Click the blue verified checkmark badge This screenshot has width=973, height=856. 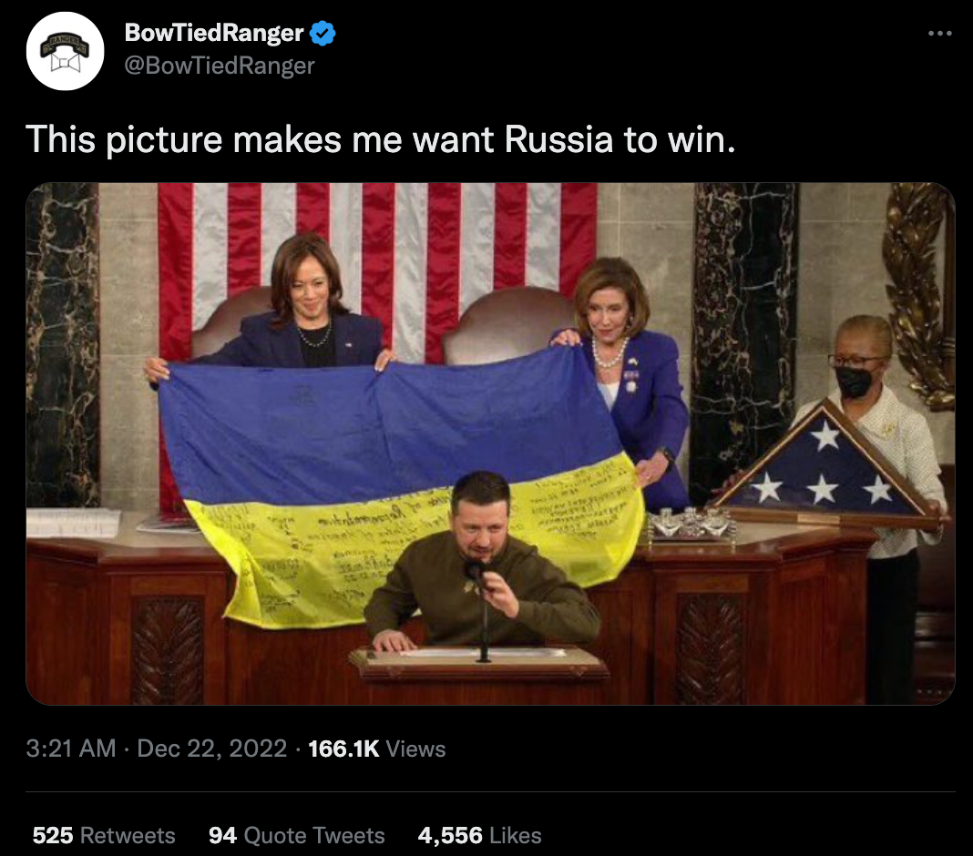[x=323, y=33]
